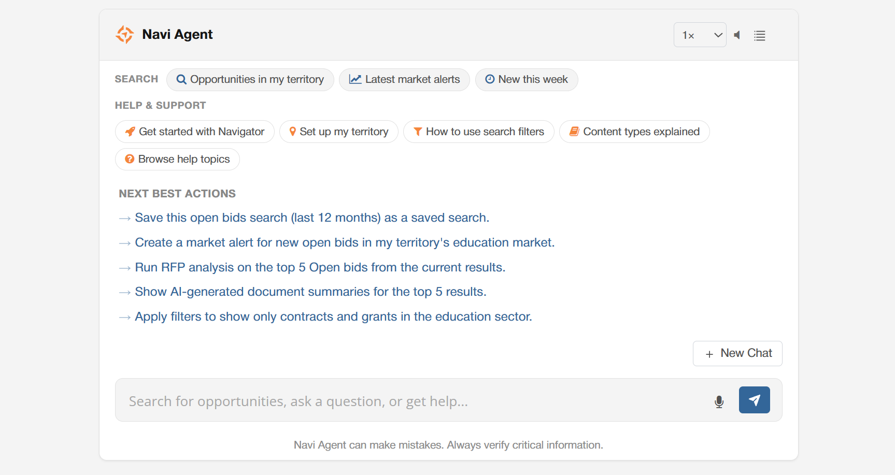
Task: Send message with paper plane button
Action: tap(754, 400)
